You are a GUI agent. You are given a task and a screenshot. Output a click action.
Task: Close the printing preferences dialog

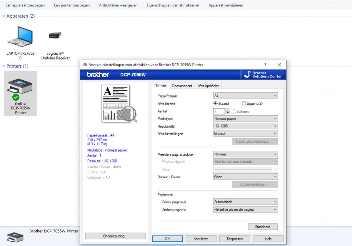(x=279, y=65)
